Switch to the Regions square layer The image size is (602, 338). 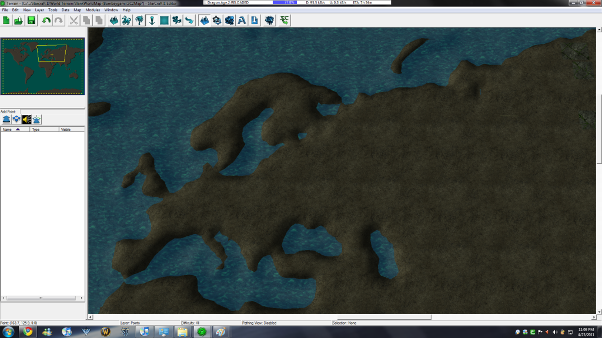point(165,21)
